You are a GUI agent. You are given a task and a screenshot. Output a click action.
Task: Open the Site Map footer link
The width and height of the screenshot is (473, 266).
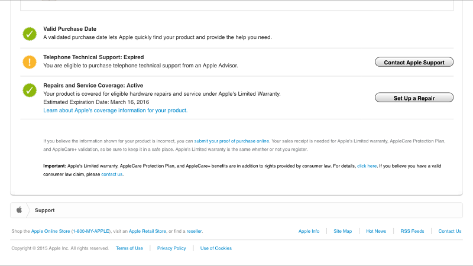(x=342, y=231)
